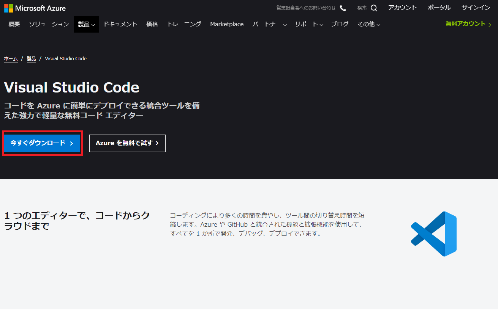Click the Azure を無料で試す button
498x312 pixels.
tap(127, 143)
